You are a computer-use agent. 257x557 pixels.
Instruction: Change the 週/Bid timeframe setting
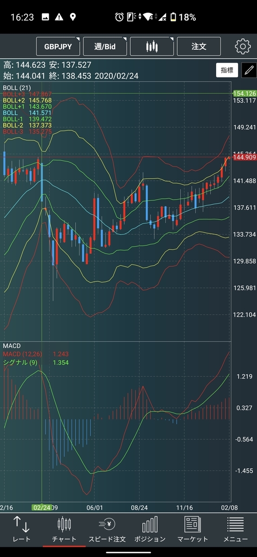coord(105,47)
